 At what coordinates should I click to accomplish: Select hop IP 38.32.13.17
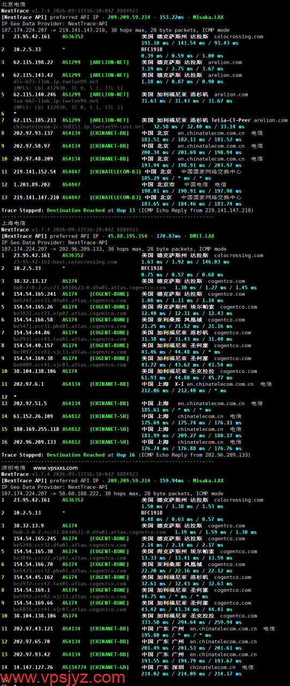[30, 281]
